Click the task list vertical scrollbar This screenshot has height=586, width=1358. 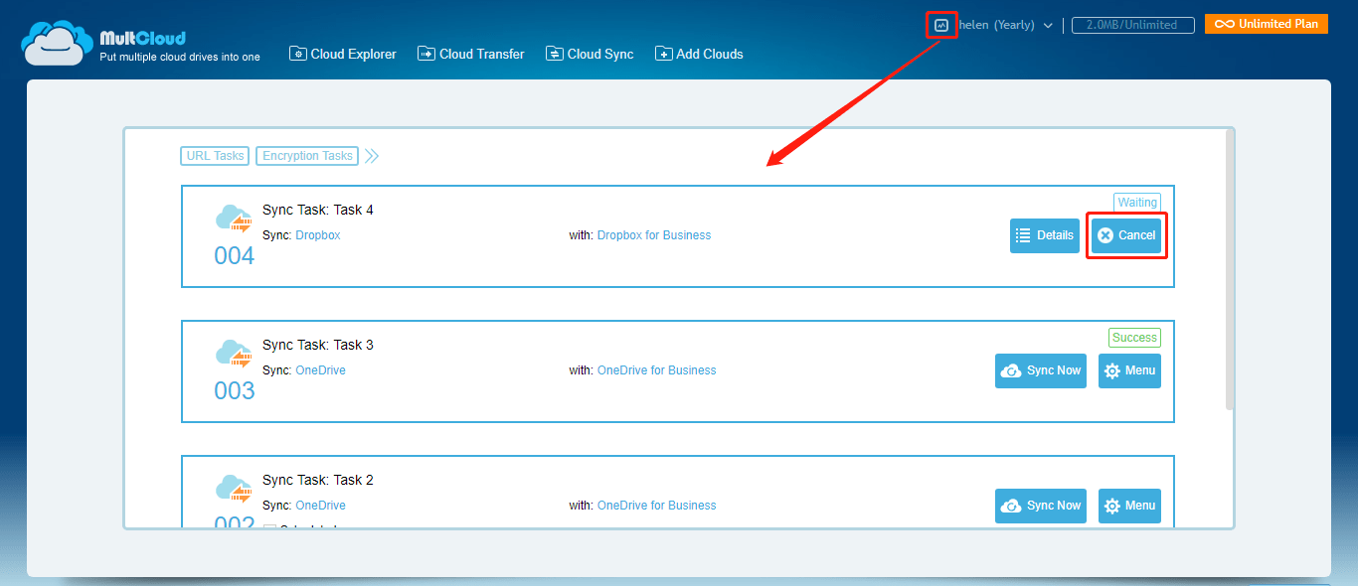(1230, 269)
